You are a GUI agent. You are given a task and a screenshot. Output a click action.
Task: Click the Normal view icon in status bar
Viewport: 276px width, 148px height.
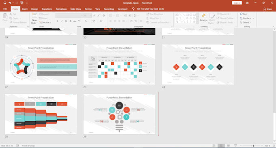(x=214, y=146)
